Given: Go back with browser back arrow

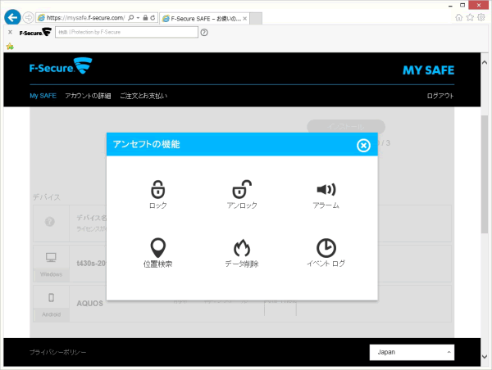Looking at the screenshot, I should click(12, 17).
